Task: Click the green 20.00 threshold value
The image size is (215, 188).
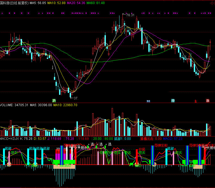Action: click(97, 139)
